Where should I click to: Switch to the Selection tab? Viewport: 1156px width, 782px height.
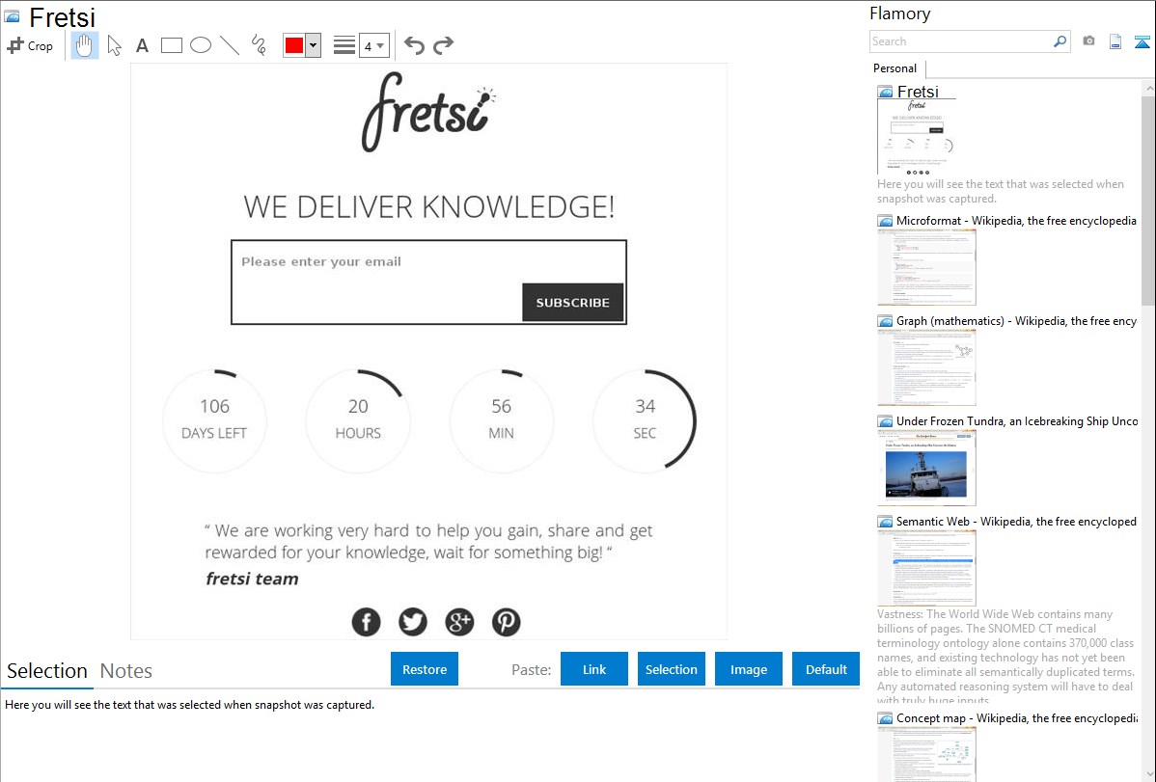click(47, 671)
